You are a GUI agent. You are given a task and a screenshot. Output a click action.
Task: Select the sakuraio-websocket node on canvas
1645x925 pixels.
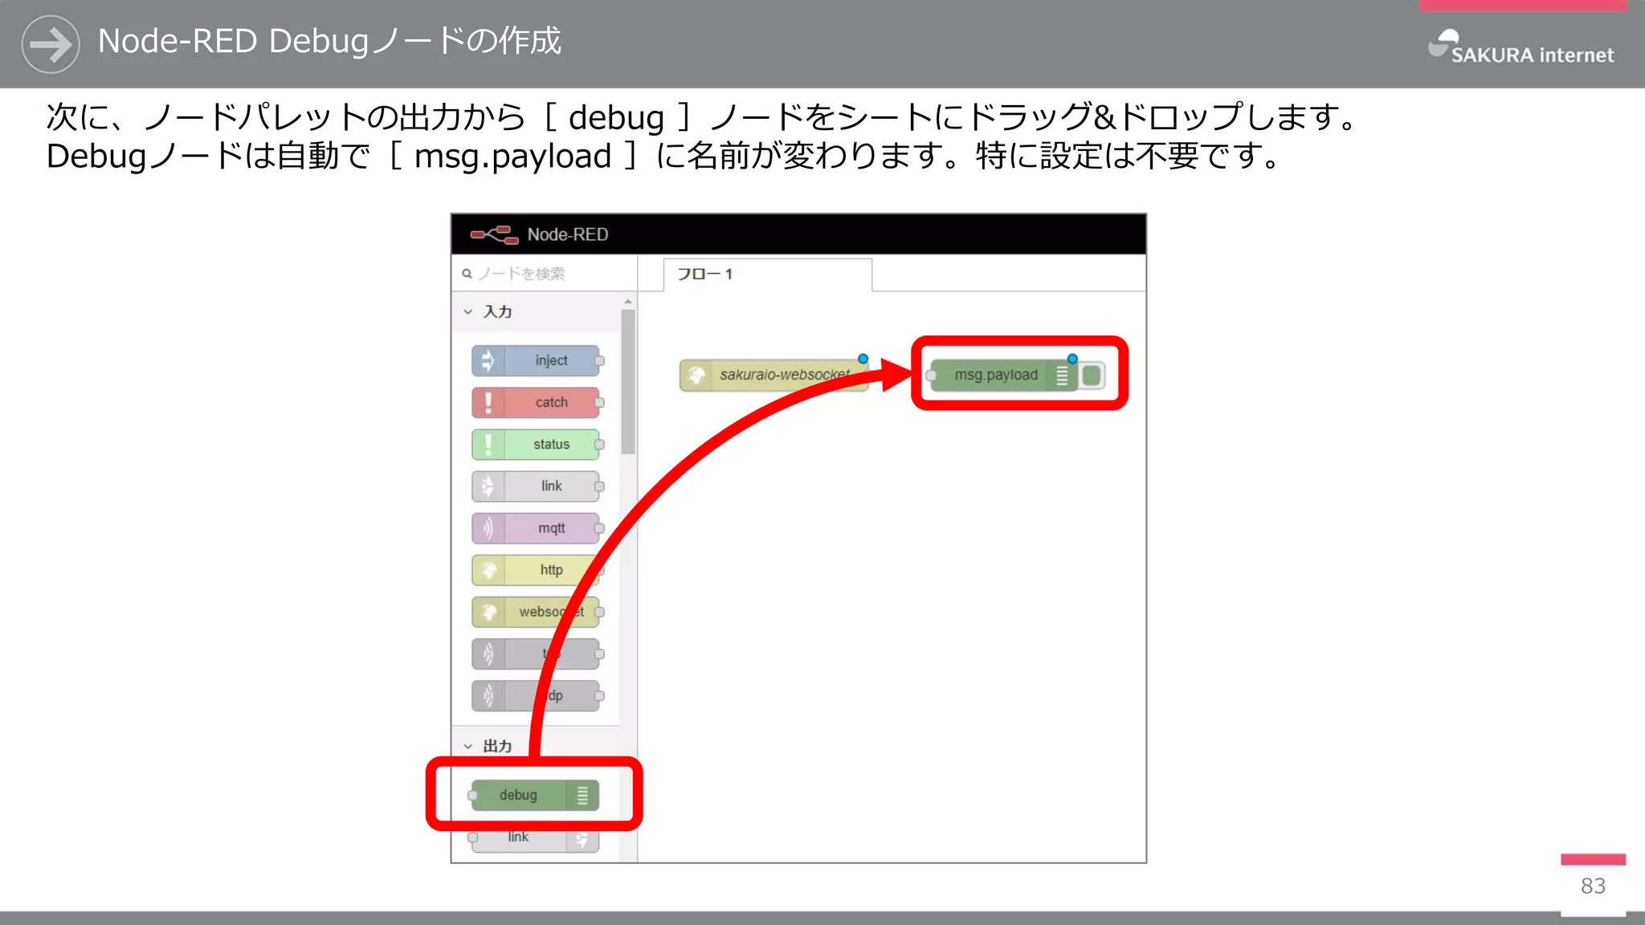point(774,375)
